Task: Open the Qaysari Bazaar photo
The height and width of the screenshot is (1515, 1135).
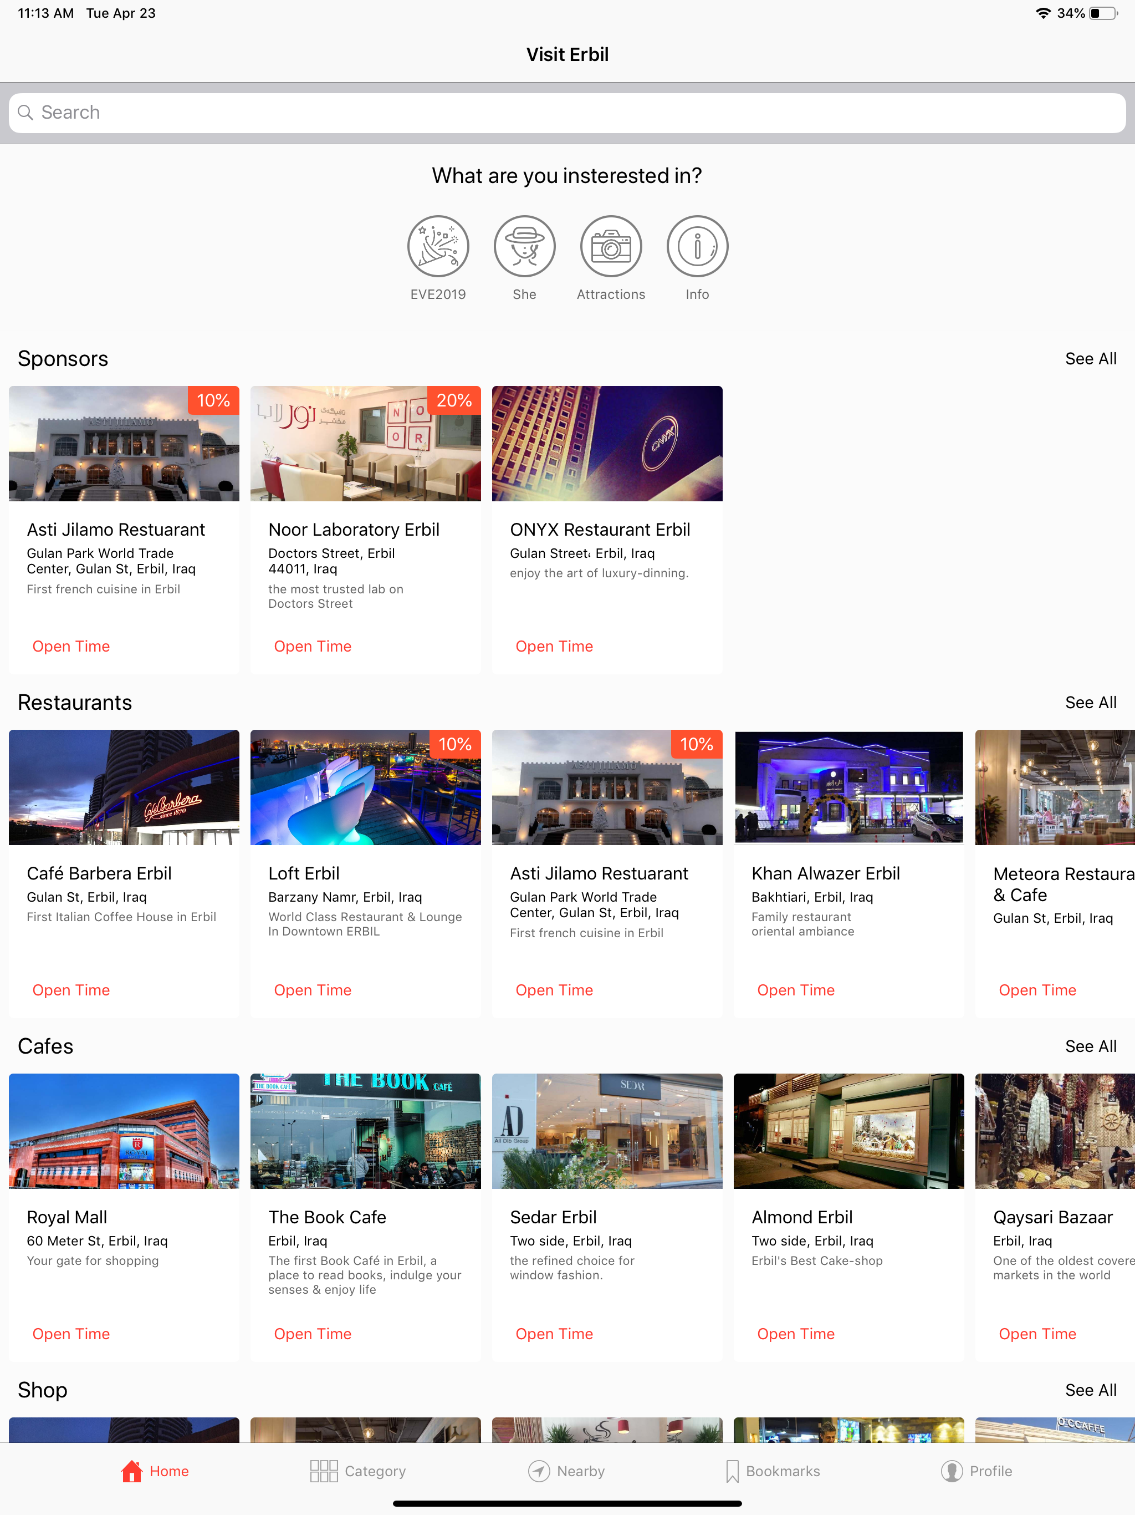Action: tap(1055, 1131)
